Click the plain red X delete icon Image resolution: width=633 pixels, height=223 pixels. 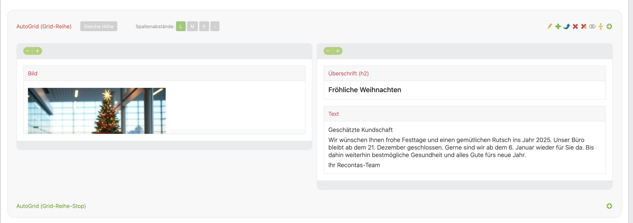click(x=575, y=27)
